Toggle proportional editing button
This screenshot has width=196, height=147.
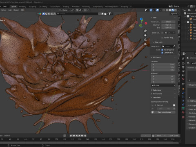click(85, 10)
